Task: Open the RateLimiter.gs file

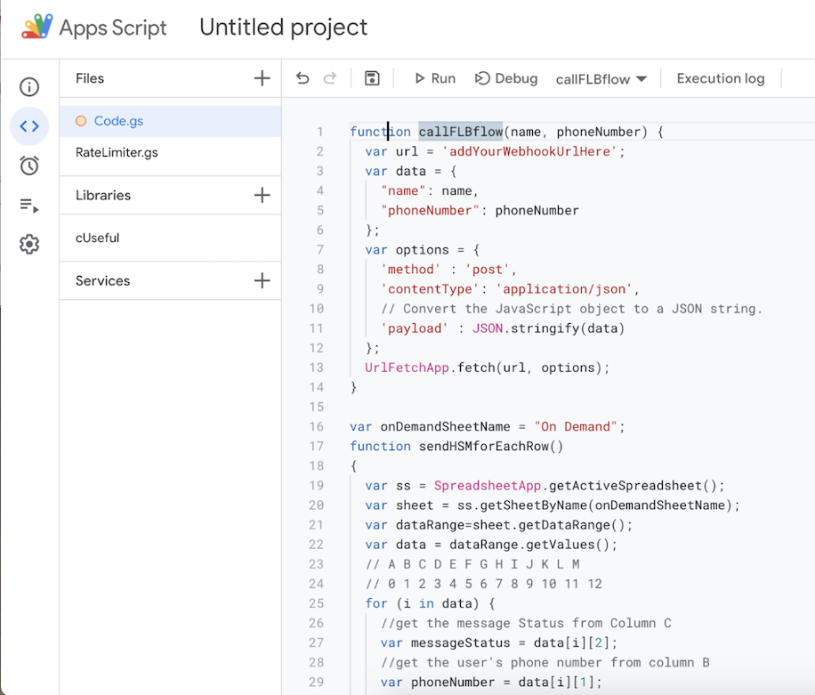Action: tap(117, 152)
